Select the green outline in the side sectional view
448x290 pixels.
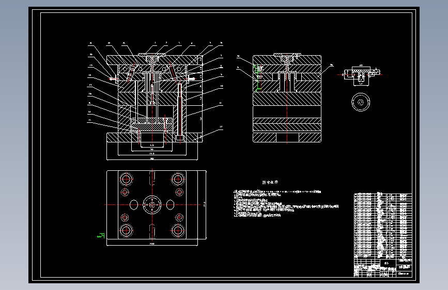pyautogui.click(x=258, y=78)
